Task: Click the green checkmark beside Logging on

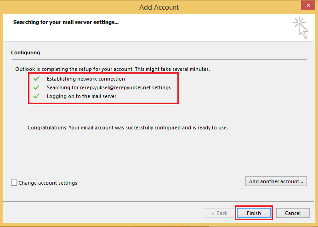Action: [36, 96]
